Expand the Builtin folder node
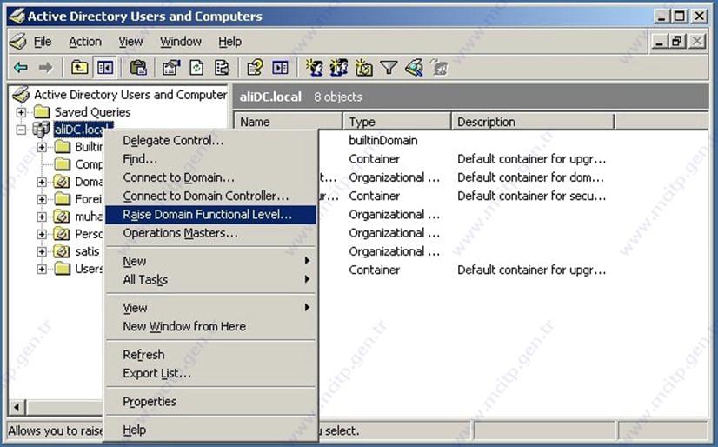Viewport: 718px width, 447px height. (42, 147)
